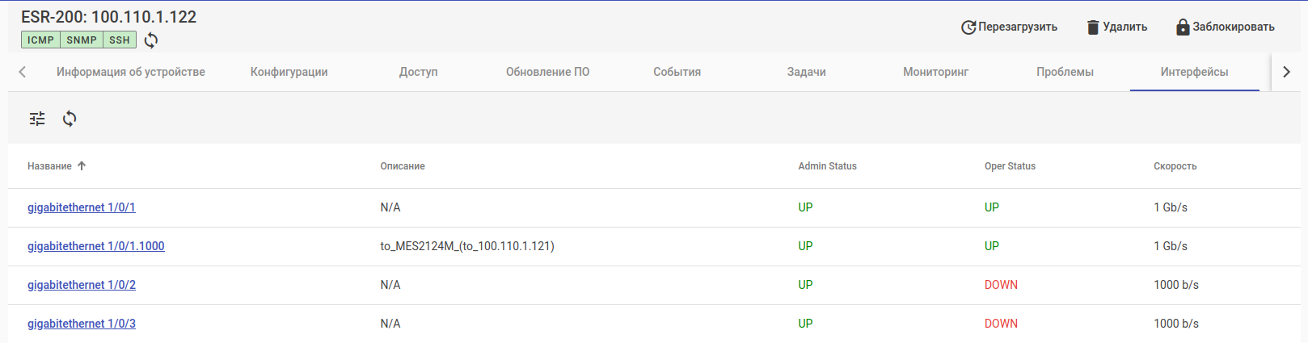The width and height of the screenshot is (1308, 343).
Task: Click the SNMP status badge
Action: coord(82,40)
